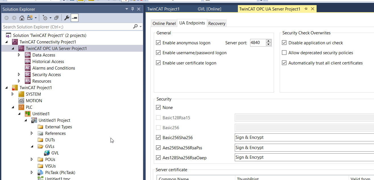
Task: Click the Security Access SC icon
Action: pos(28,74)
